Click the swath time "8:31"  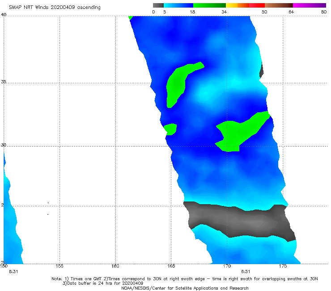pyautogui.click(x=13, y=272)
